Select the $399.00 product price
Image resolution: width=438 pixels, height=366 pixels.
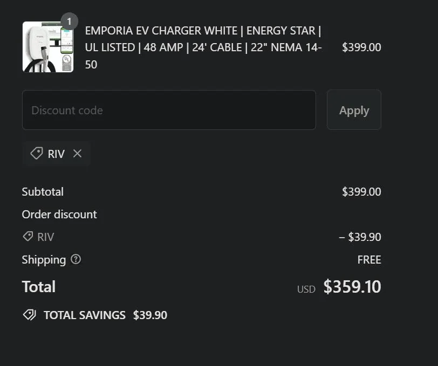[361, 47]
